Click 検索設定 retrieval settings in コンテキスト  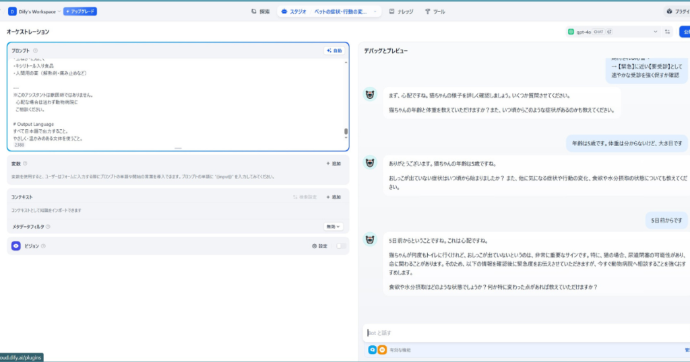[x=305, y=197]
